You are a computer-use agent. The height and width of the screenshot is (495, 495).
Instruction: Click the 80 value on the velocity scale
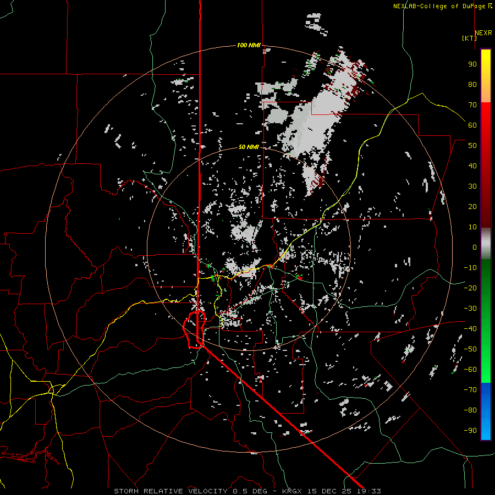[x=472, y=84]
